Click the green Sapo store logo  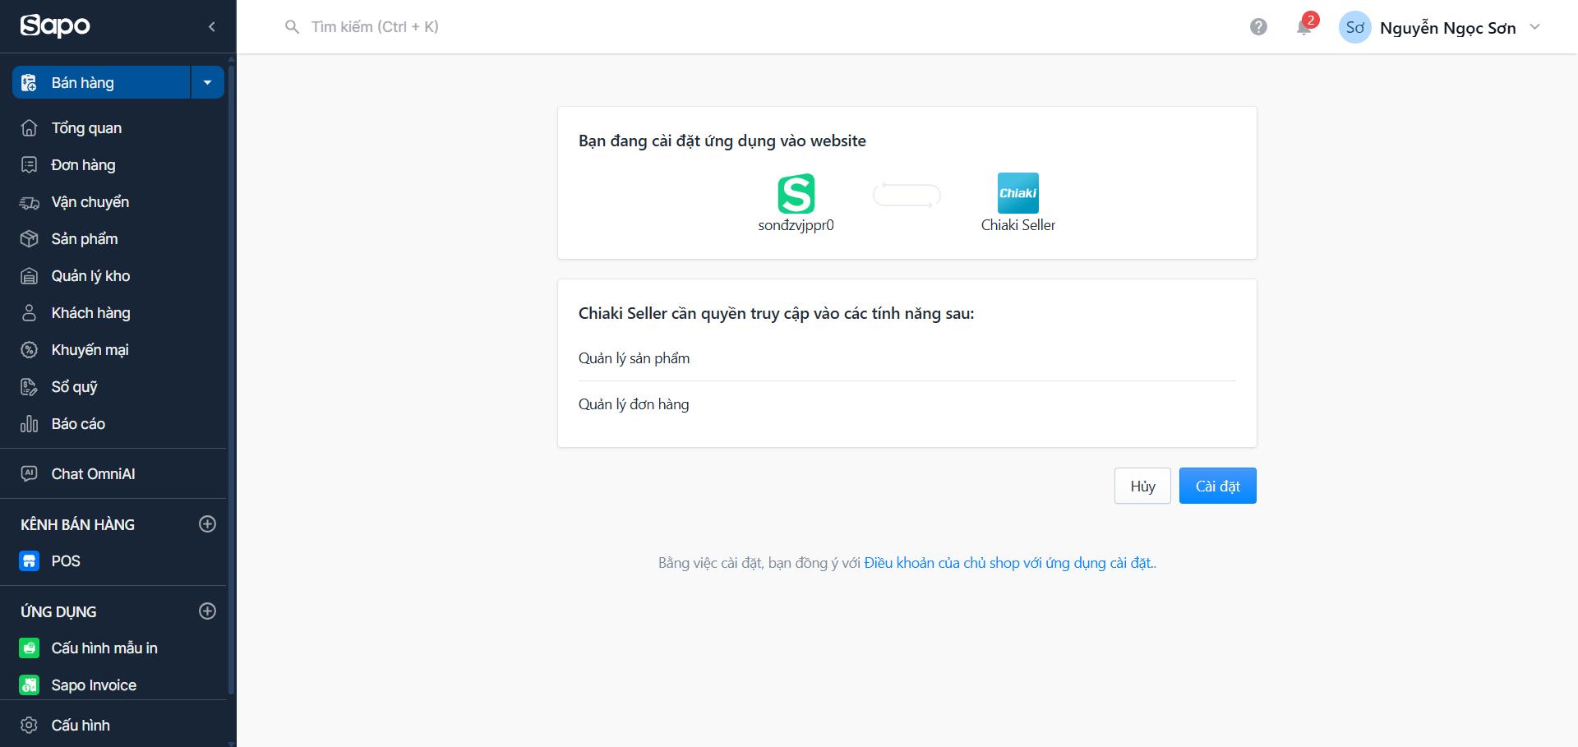796,193
